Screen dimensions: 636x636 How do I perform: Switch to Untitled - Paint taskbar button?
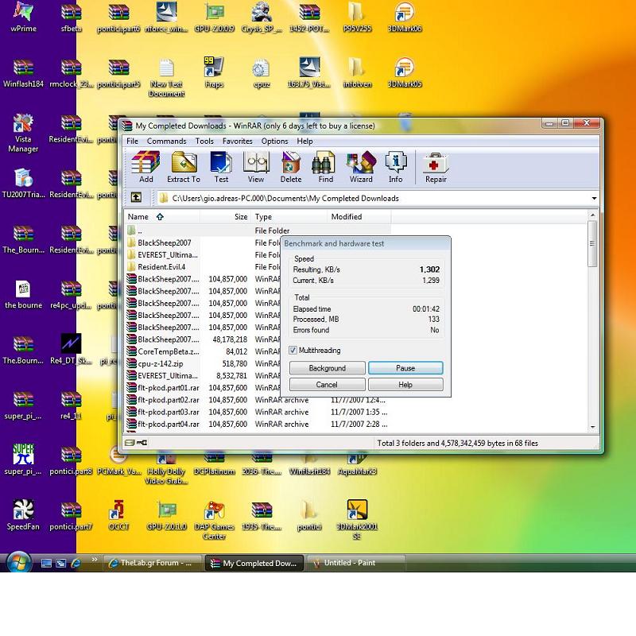click(x=355, y=563)
